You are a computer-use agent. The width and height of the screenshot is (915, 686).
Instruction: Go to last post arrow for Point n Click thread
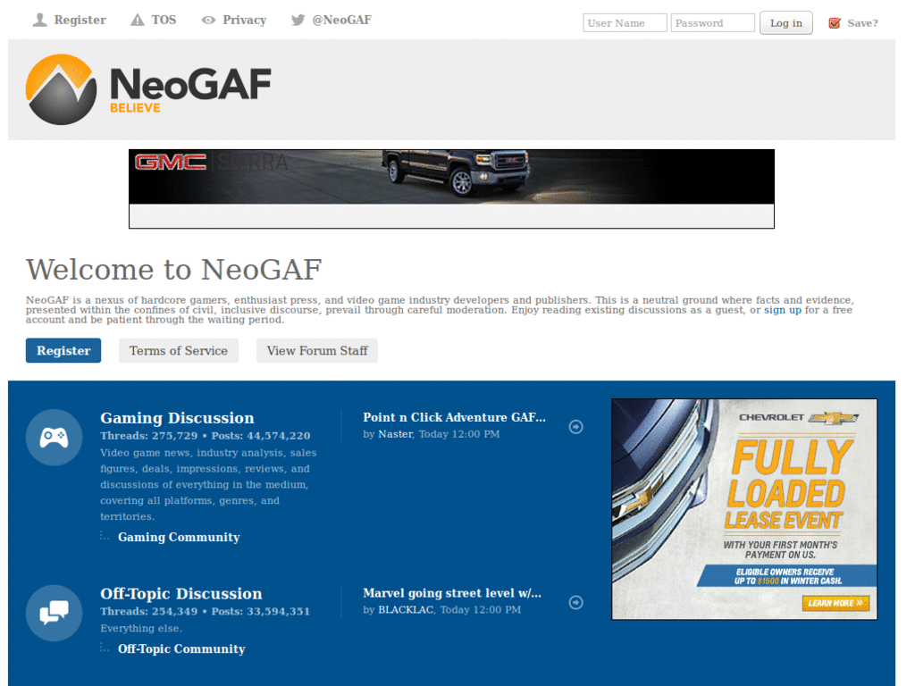[x=576, y=427]
